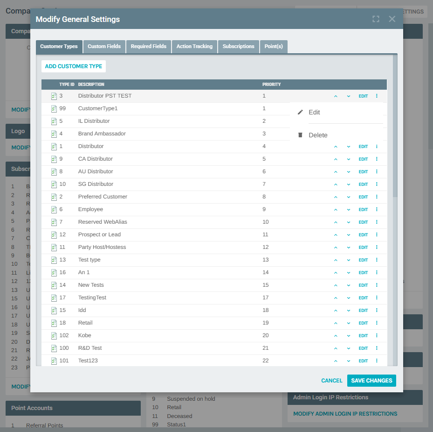
Task: Click CANCEL in the dialog
Action: (332, 381)
